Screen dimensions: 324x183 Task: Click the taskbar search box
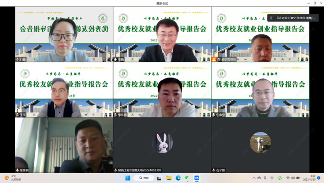pos(144,178)
